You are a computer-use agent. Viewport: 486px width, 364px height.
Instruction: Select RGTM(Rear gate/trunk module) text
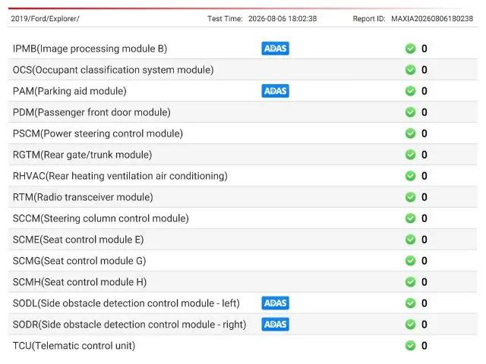click(x=83, y=155)
